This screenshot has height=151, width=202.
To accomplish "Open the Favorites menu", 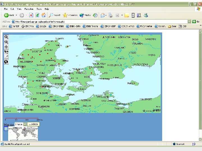I will click(29, 9).
